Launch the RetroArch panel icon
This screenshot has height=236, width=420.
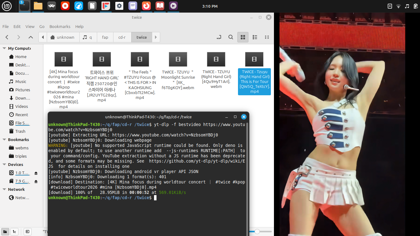52,6
